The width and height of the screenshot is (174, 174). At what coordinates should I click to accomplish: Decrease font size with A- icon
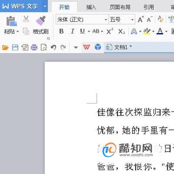click(x=149, y=19)
